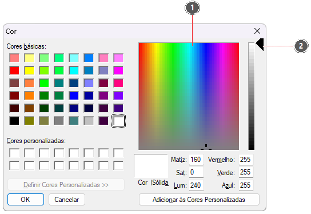Close the Cor dialog
Image resolution: width=311 pixels, height=214 pixels.
pos(257,31)
